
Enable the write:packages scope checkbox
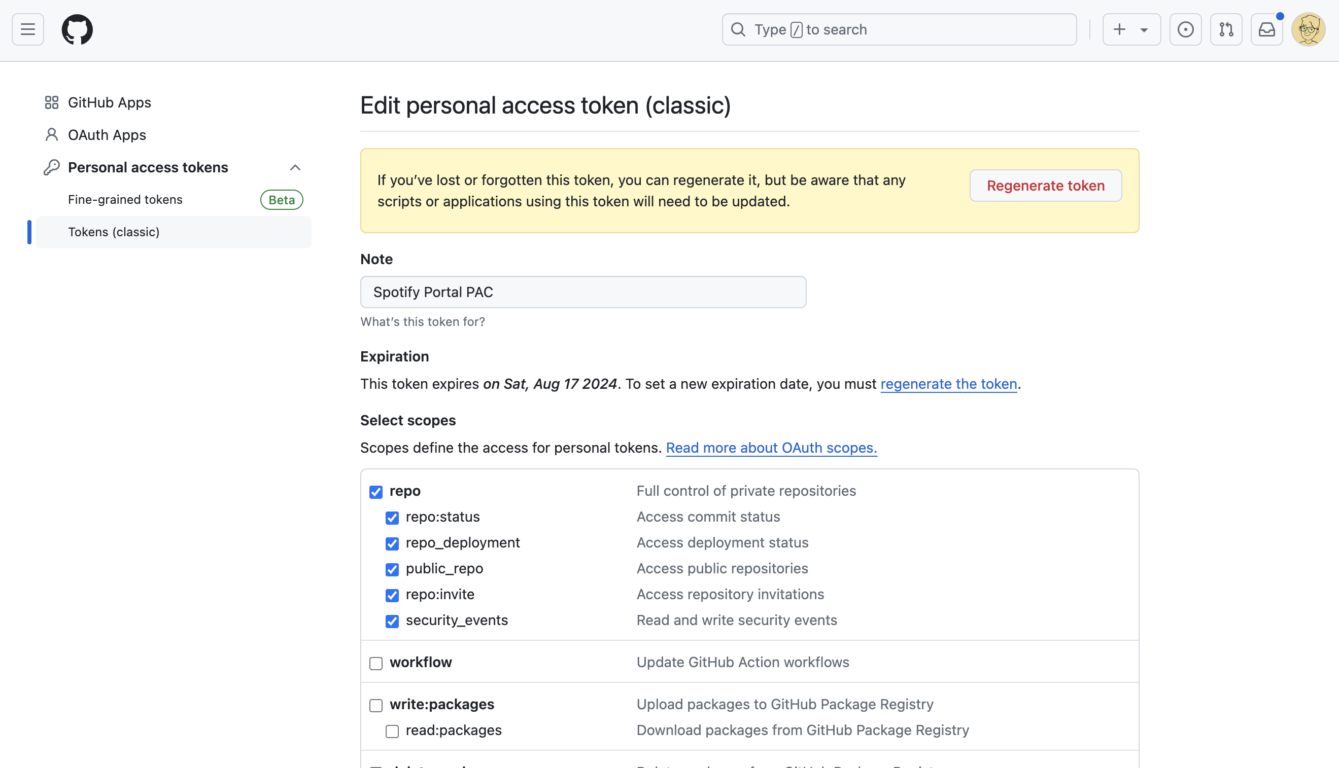(x=376, y=705)
